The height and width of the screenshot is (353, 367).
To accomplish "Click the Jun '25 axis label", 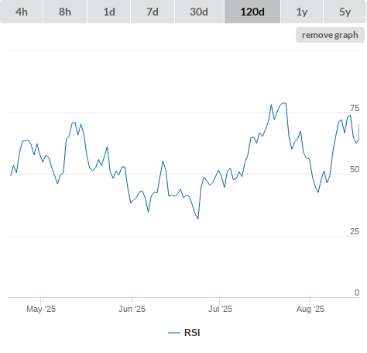I will tap(132, 309).
